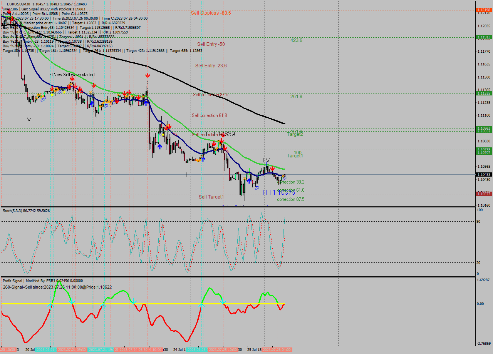Select the large red down arrow marking the breakdown
The image size is (493, 354).
[x=148, y=75]
